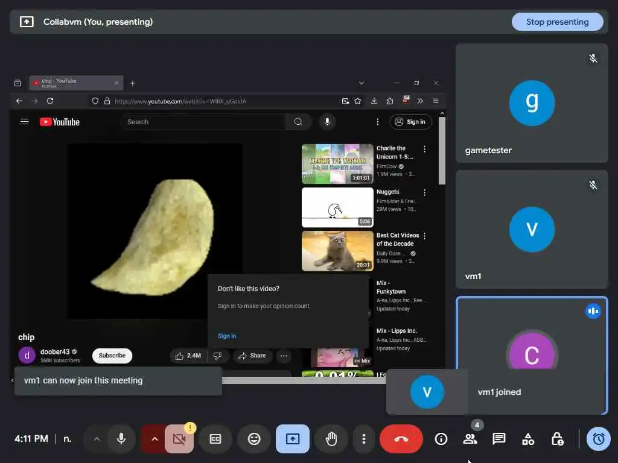Open audio settings chevron beside microphone
Image resolution: width=618 pixels, height=463 pixels.
pyautogui.click(x=97, y=439)
